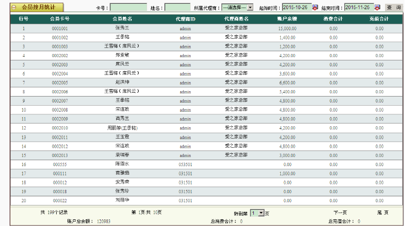Viewport: 405px width, 226px height.
Task: Click the balance cell 3,000.00
Action: [287, 155]
